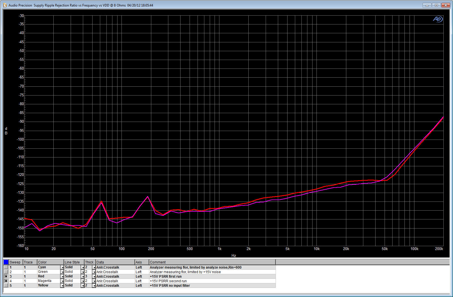Screen dimensions: 453x297
Task: Select the Cyan color cell
Action: (x=49, y=267)
